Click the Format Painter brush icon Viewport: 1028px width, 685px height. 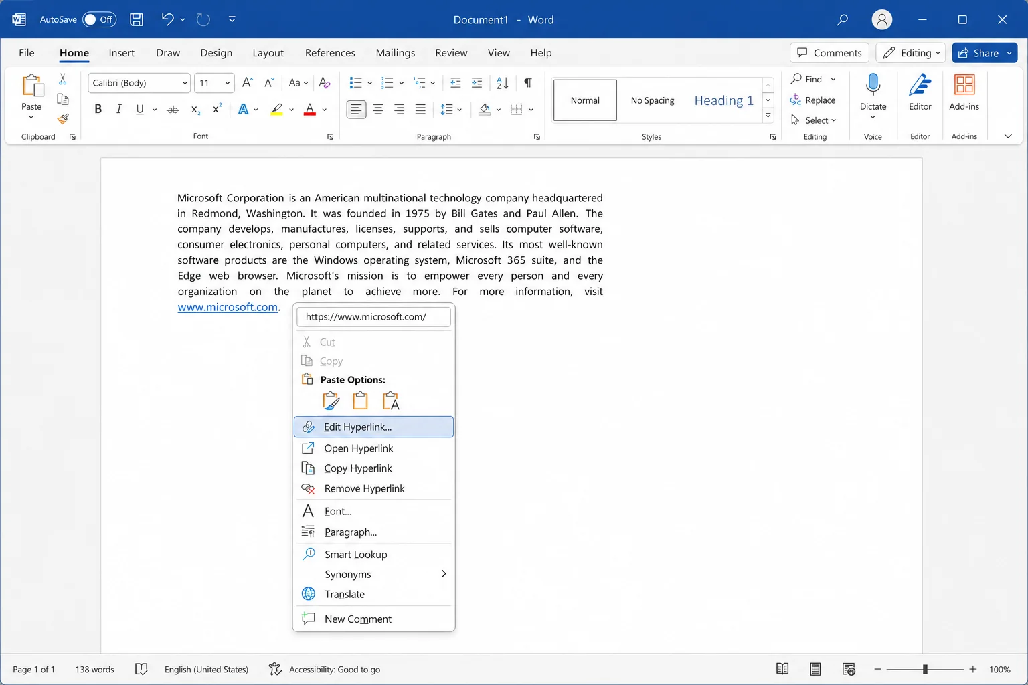[x=63, y=119]
